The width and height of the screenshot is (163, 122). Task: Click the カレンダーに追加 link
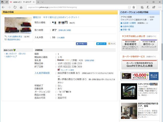click(x=67, y=70)
